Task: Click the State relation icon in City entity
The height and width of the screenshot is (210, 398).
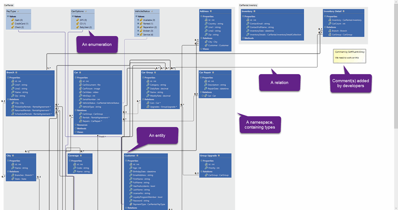Action: pyautogui.click(x=12, y=179)
